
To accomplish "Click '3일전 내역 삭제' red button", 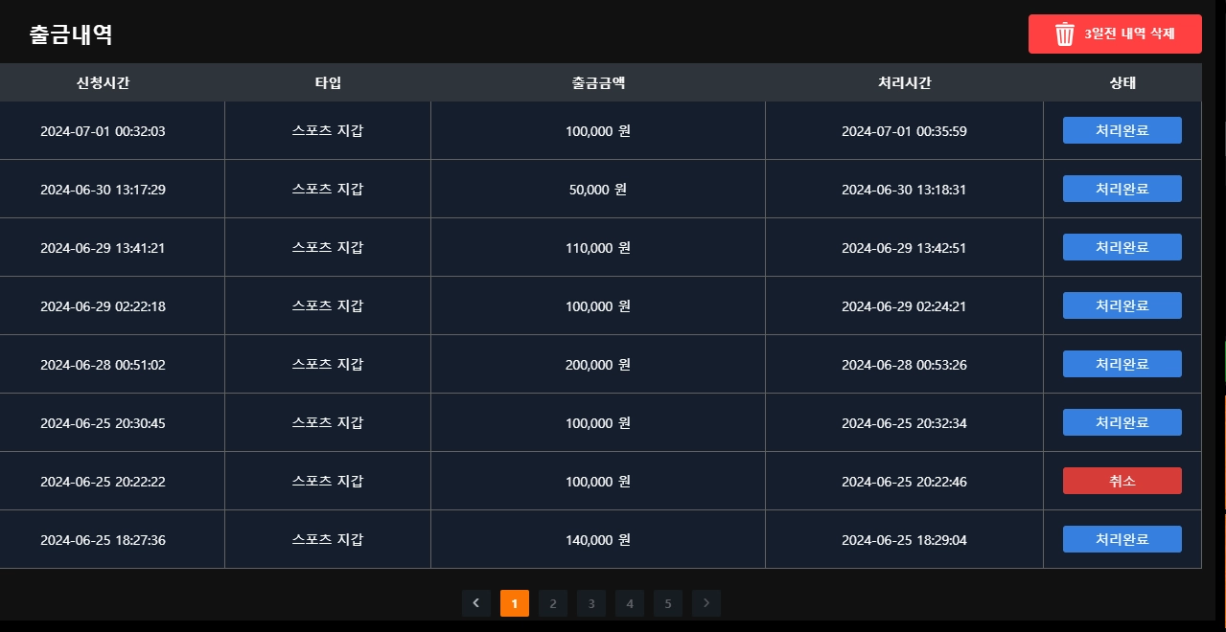I will coord(1128,34).
